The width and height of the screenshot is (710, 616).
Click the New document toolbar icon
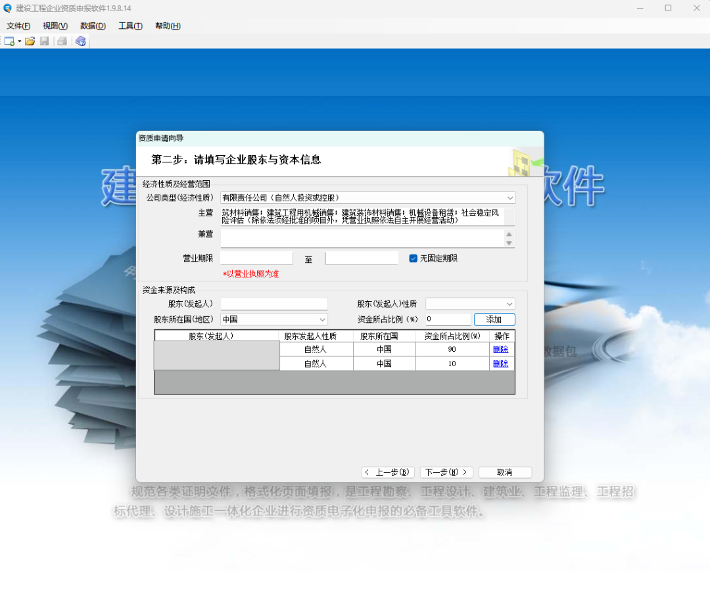click(9, 41)
